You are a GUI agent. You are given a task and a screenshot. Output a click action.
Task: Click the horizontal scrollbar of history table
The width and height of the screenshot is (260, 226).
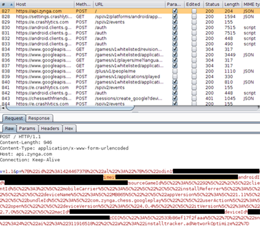[70, 108]
